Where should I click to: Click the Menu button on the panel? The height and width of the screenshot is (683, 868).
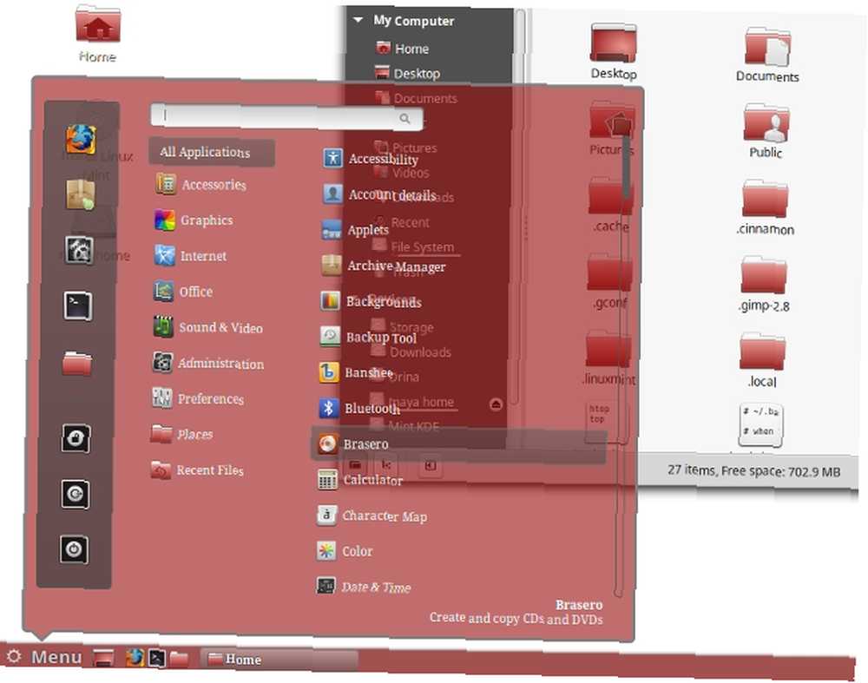point(44,656)
